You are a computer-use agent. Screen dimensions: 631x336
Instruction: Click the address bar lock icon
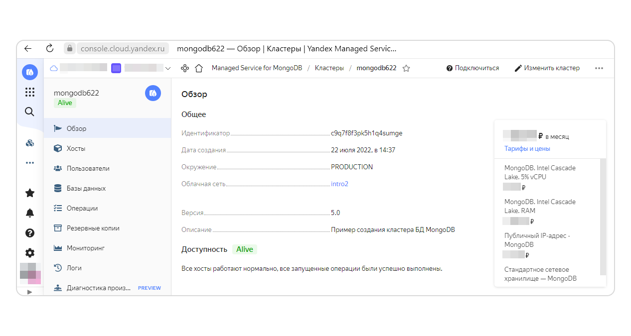tap(70, 49)
